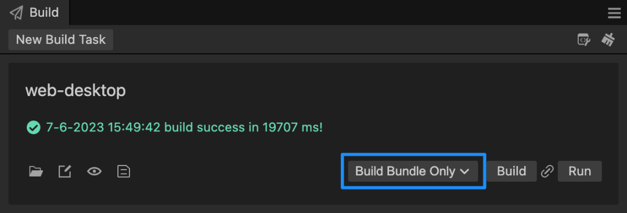
Task: Select the web-desktop task title
Action: click(x=75, y=91)
